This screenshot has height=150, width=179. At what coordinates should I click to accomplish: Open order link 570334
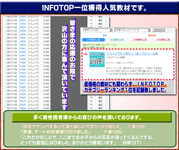coord(22,73)
